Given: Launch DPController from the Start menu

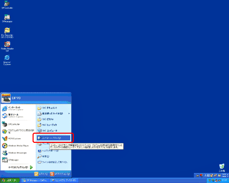Looking at the screenshot, I should pos(18,124).
